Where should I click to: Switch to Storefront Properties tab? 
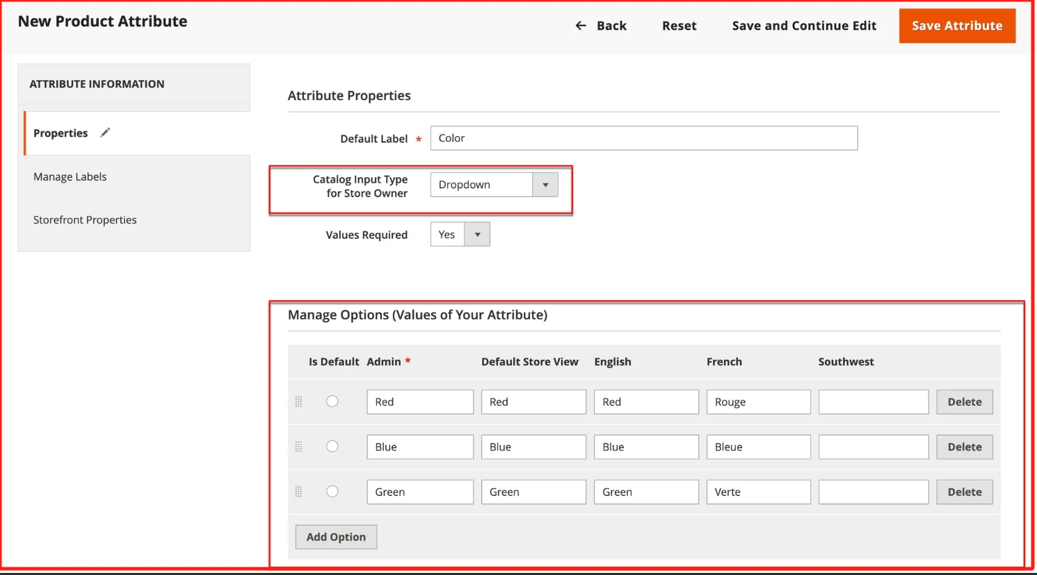tap(85, 220)
